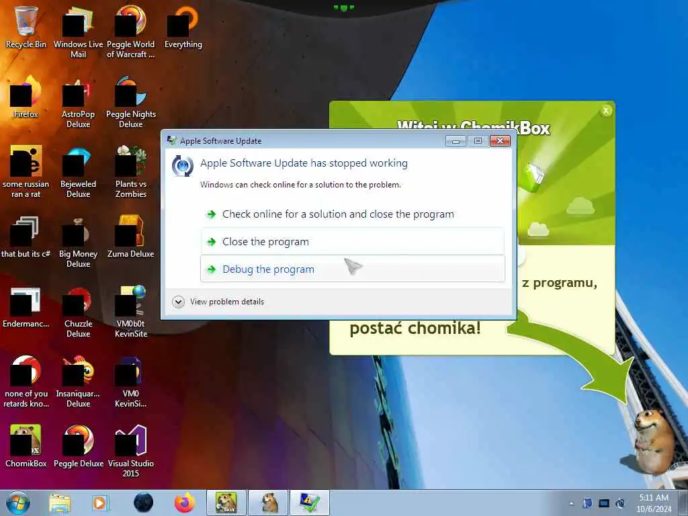Viewport: 688px width, 516px height.
Task: Show hidden system tray icons
Action: (571, 503)
